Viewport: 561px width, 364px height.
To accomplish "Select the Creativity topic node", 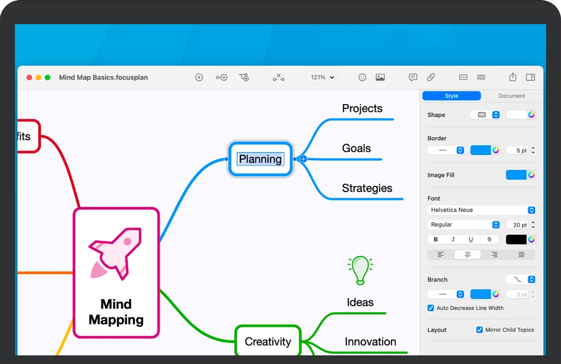I will 268,342.
